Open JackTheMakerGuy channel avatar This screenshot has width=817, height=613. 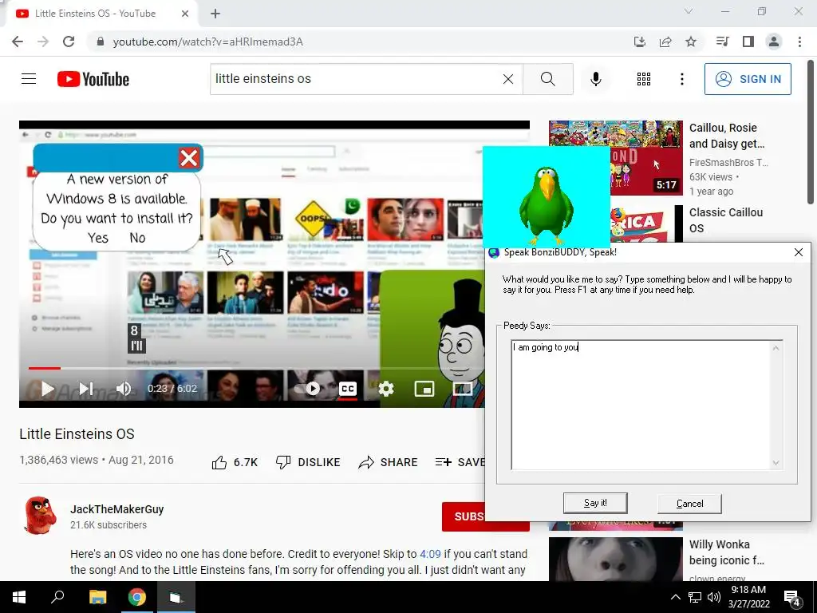(40, 516)
